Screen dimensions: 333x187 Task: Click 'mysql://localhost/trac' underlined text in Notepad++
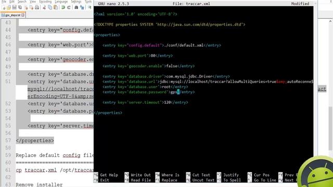(60, 89)
